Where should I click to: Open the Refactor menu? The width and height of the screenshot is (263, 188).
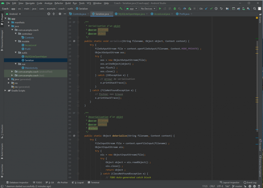[59, 3]
